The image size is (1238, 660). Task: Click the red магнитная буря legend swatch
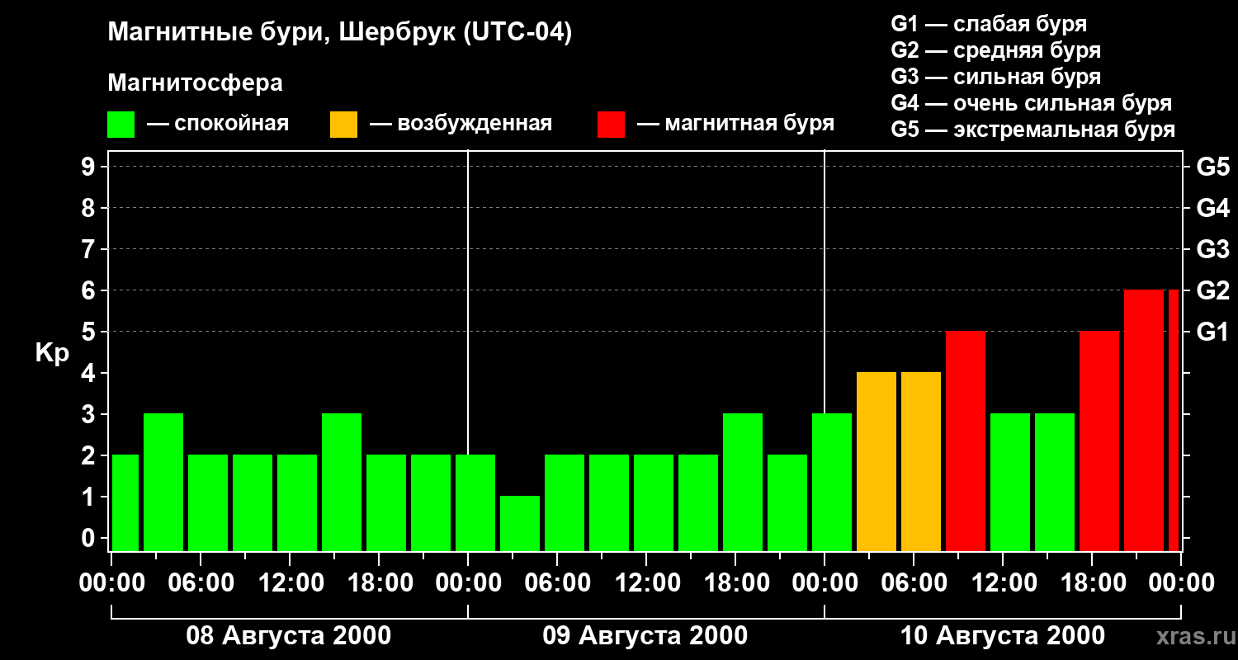coord(612,125)
